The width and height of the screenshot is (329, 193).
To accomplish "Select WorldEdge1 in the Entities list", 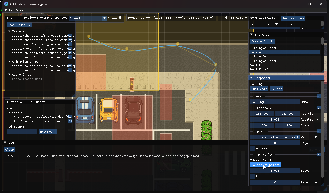I will point(285,65).
